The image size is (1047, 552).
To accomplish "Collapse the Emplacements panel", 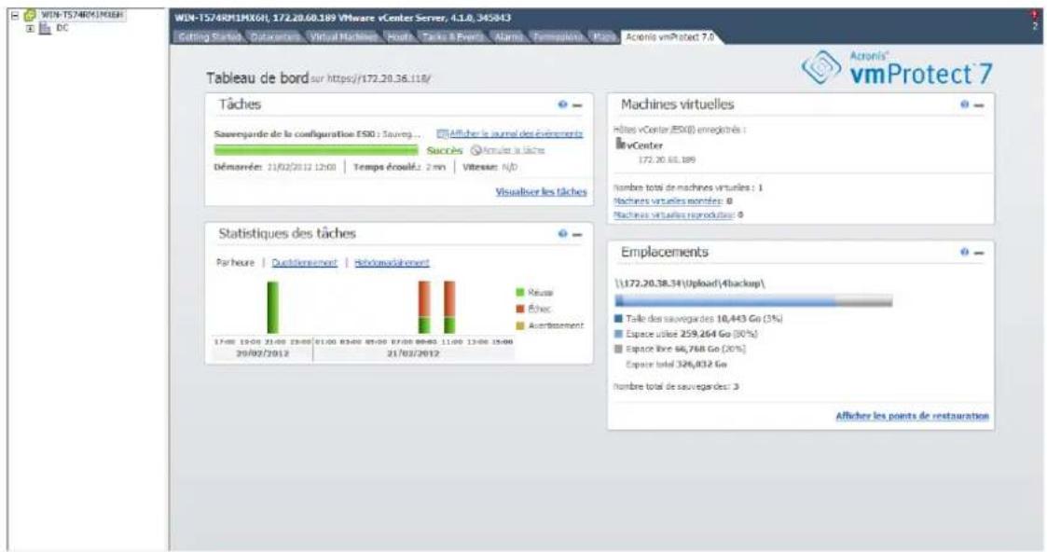I will 979,253.
